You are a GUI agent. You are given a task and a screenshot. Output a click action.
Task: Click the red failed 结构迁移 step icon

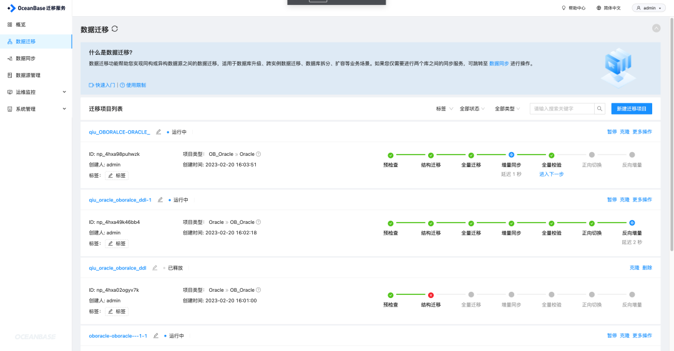pos(431,295)
